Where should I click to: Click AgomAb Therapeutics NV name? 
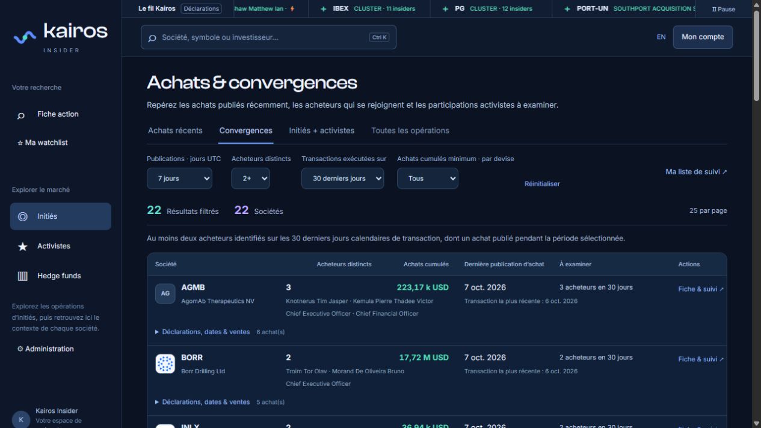click(x=218, y=301)
